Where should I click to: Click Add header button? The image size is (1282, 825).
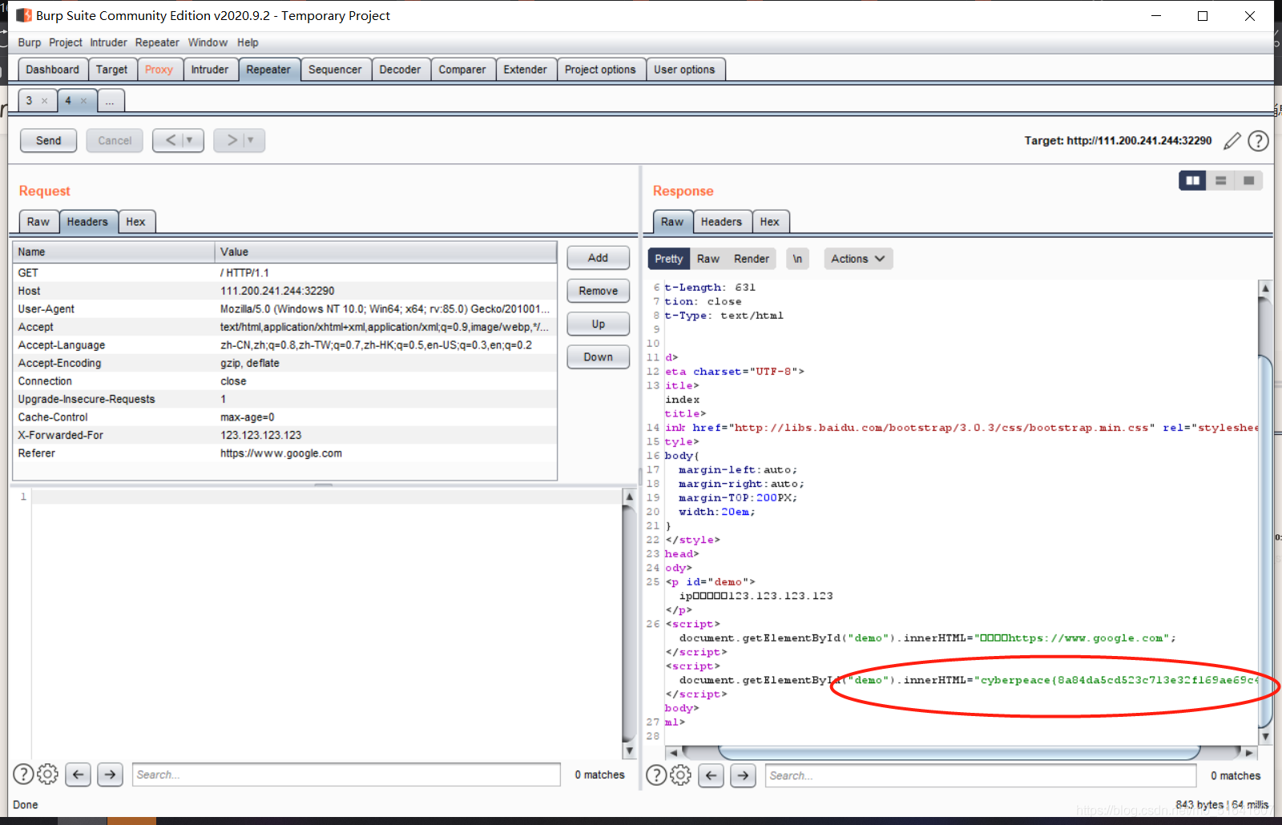pos(598,258)
